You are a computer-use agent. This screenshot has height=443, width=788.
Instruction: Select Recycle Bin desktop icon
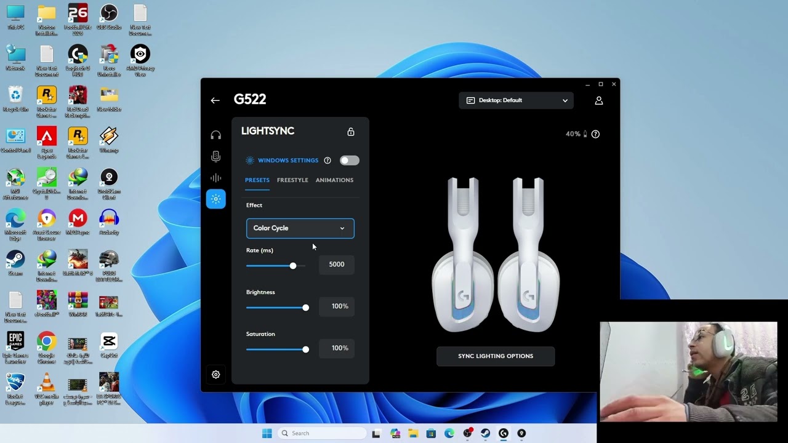point(15,99)
